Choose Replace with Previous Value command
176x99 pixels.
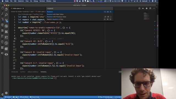pyautogui.click(x=79, y=17)
